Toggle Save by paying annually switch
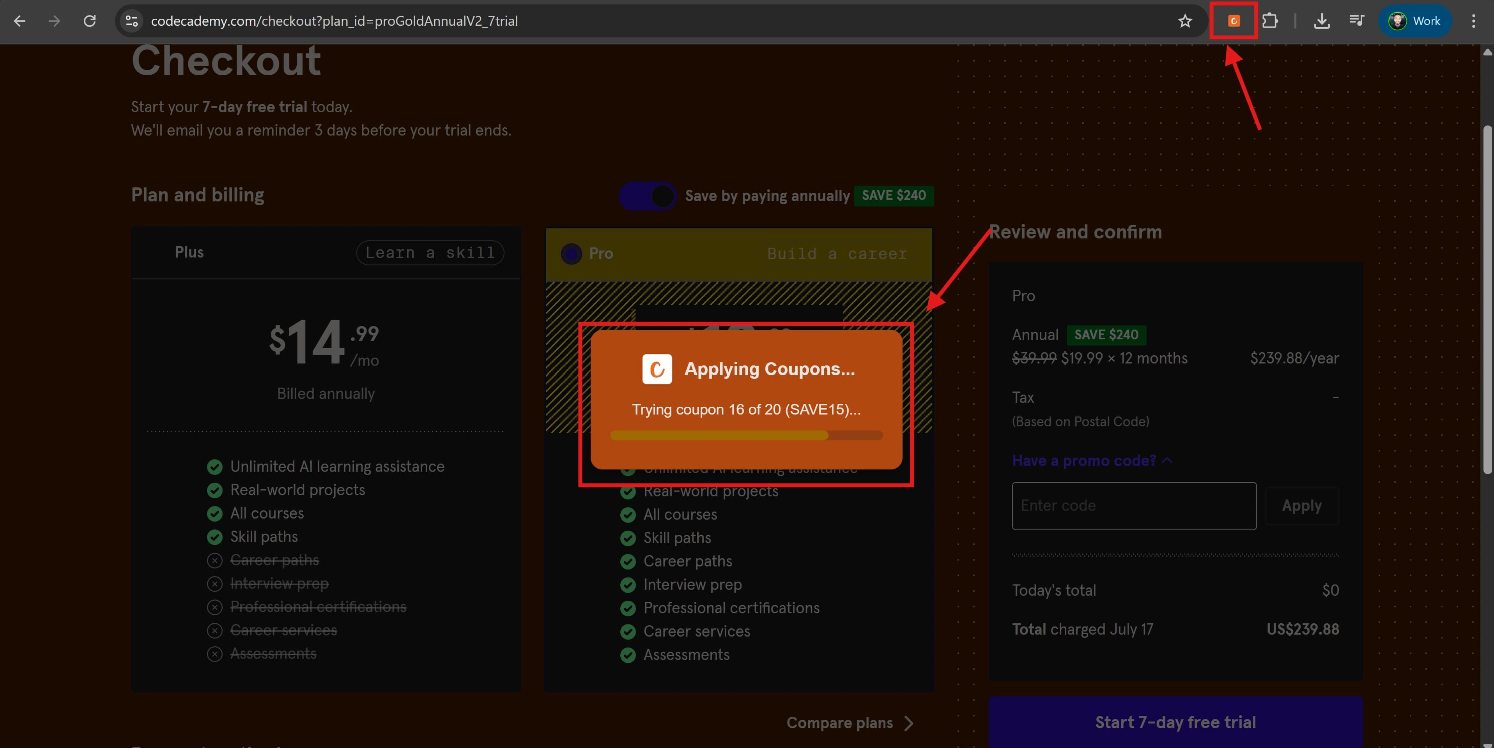1494x748 pixels. click(x=647, y=196)
